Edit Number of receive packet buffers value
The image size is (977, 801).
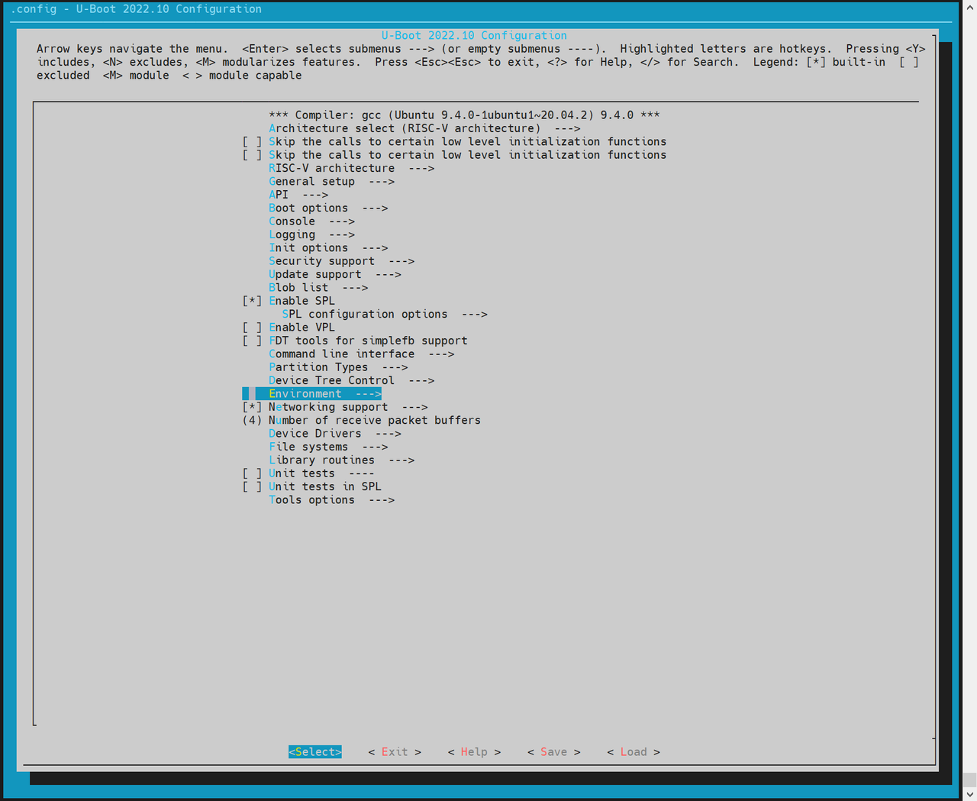(253, 420)
